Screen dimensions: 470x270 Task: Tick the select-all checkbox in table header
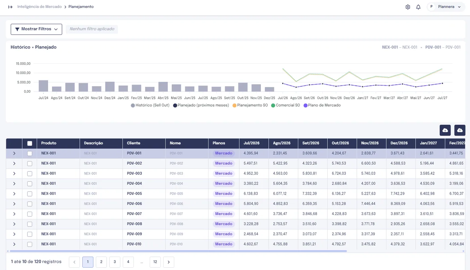coord(30,143)
